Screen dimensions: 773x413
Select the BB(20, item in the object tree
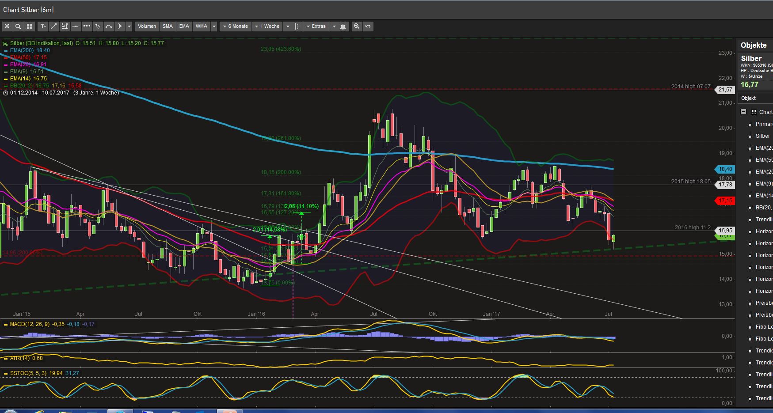click(764, 208)
